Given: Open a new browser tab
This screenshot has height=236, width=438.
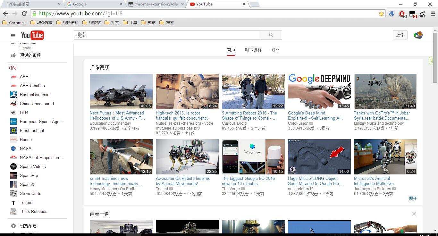Looking at the screenshot, I should (x=254, y=4).
